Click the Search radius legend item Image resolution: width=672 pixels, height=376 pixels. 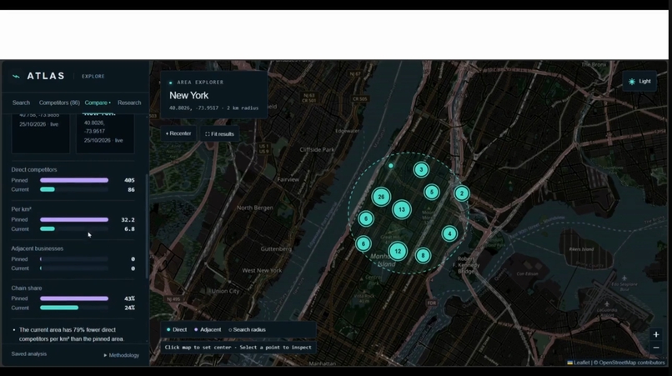(247, 329)
